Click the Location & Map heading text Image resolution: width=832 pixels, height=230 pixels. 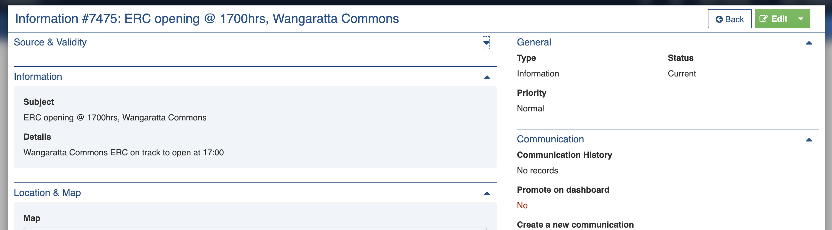pos(47,193)
